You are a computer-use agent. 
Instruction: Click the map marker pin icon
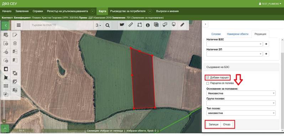pos(174,25)
